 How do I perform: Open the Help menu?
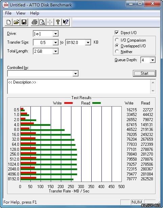pos(34,13)
